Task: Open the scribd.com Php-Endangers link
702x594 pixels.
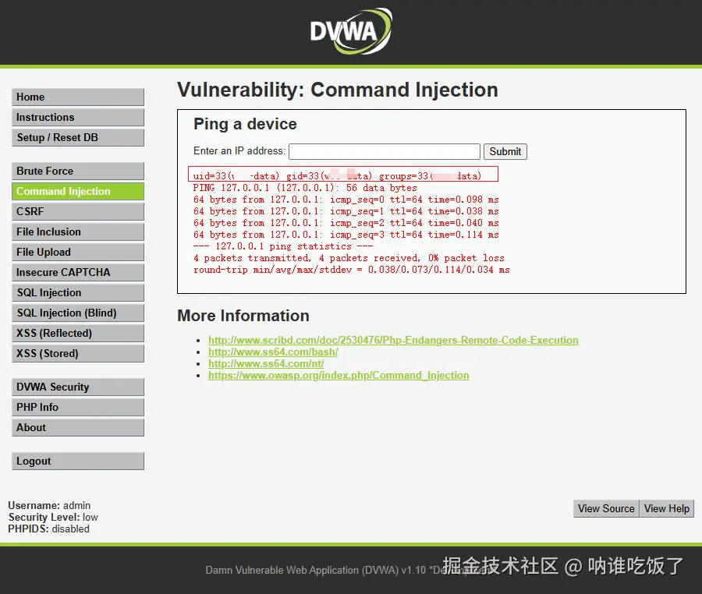Action: 393,341
